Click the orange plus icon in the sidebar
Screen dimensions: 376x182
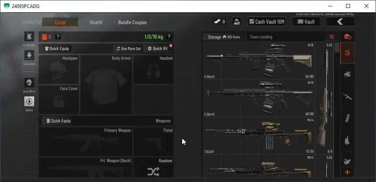tap(347, 172)
